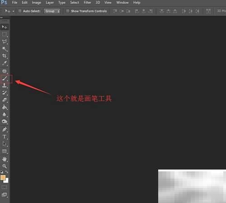Reset default foreground and background colors
The image size is (226, 203).
(x=2, y=172)
